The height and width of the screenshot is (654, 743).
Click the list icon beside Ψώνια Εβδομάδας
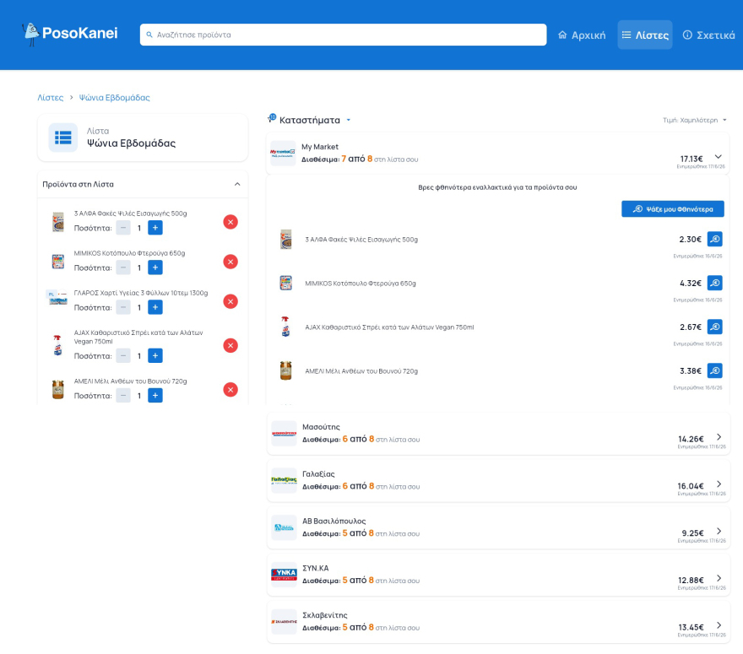pos(63,138)
